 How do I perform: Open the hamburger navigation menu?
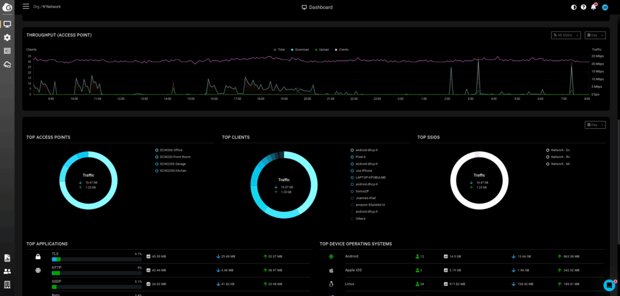point(25,6)
